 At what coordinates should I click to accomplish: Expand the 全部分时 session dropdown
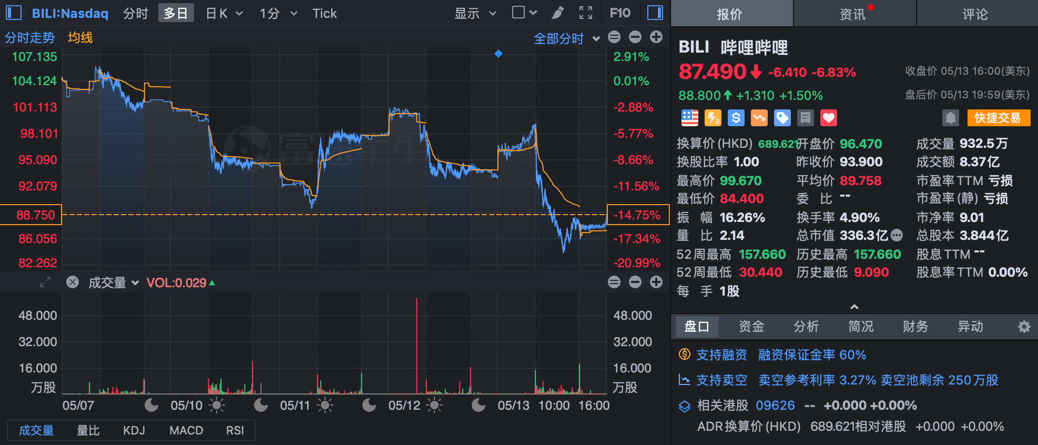tap(566, 38)
